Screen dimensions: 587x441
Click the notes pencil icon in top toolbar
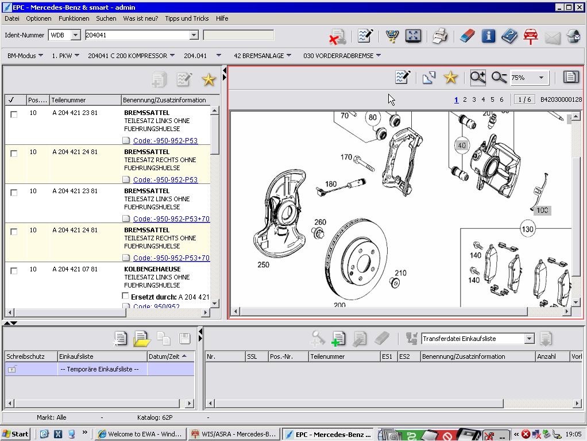click(365, 36)
